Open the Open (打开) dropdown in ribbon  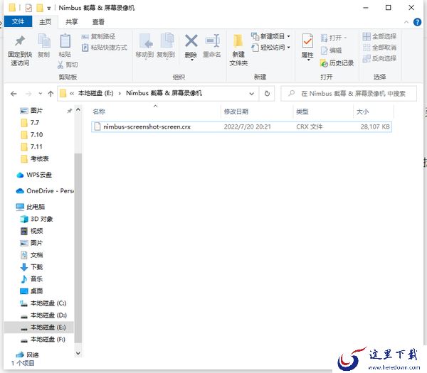tap(345, 38)
